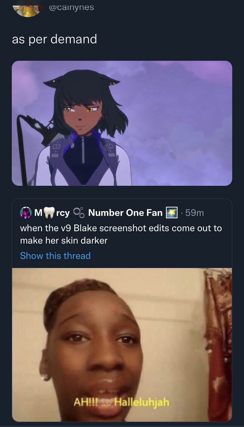The height and width of the screenshot is (427, 244).
Task: Click the yellow 'AH!!! Halleluhjah' caption
Action: click(121, 402)
